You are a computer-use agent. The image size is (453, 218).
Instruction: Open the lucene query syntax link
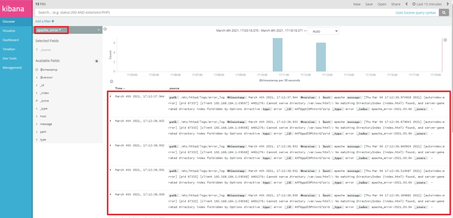[415, 13]
